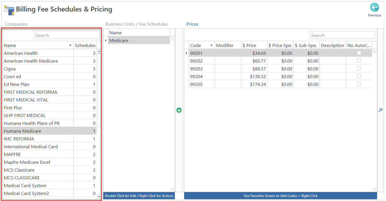Click the Business Units / Fee Schedules label
The image size is (386, 201).
(137, 24)
